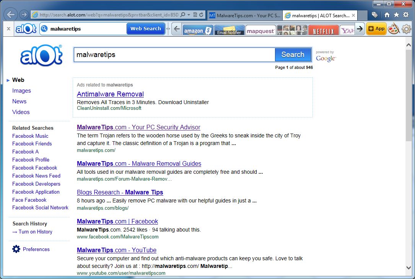Screen dimensions: 415x279
Task: Turn on History link
Action: 35,232
